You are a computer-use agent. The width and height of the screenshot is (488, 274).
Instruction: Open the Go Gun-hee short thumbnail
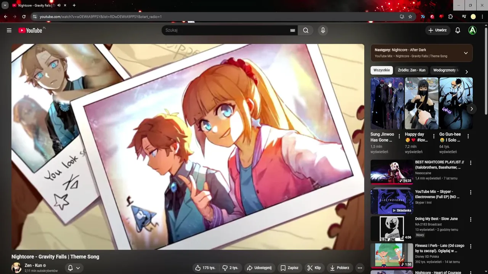pyautogui.click(x=456, y=104)
